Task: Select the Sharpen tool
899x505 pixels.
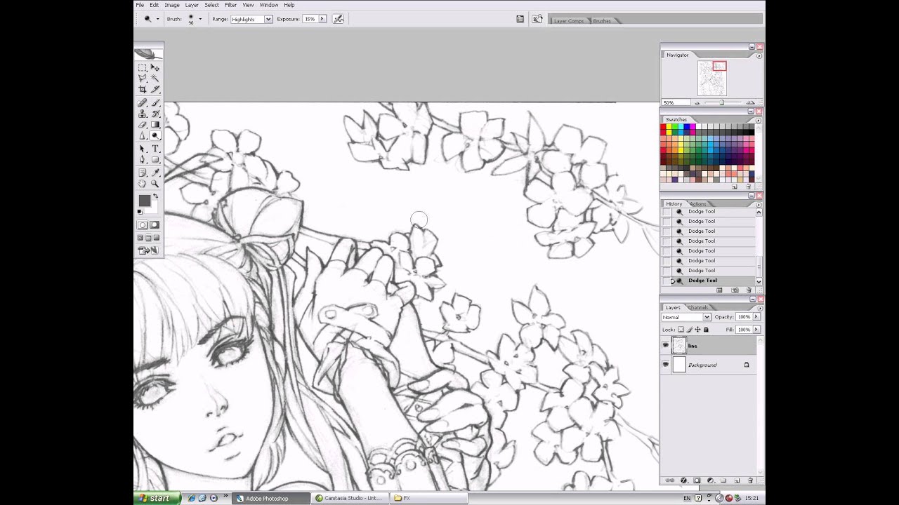Action: pyautogui.click(x=143, y=136)
